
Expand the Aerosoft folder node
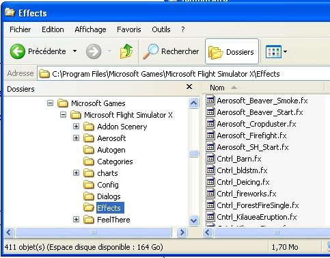76,138
